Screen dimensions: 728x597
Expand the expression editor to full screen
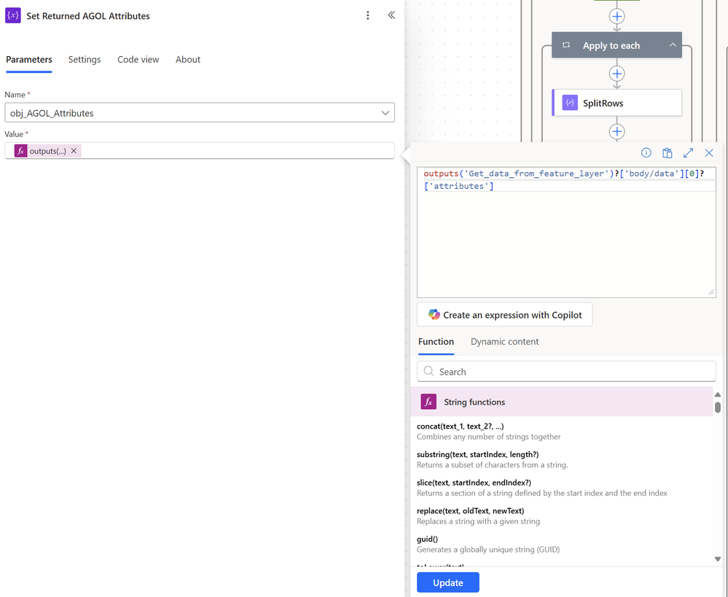coord(688,153)
